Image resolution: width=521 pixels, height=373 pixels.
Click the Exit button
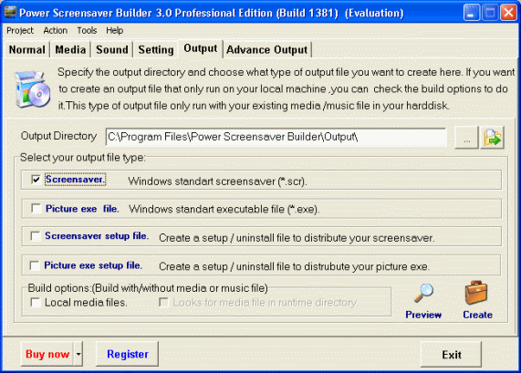[452, 355]
